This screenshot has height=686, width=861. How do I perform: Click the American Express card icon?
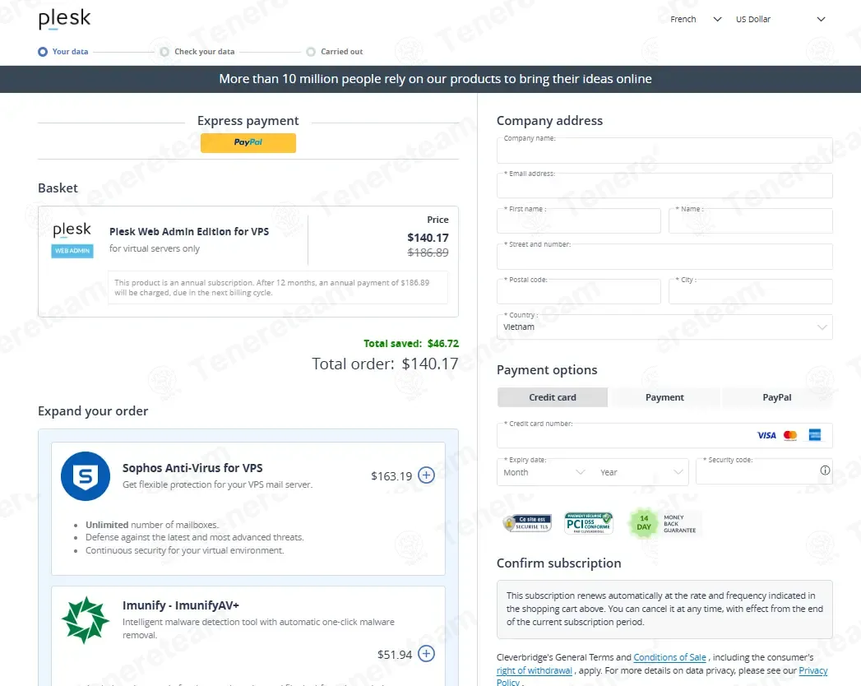coord(815,435)
